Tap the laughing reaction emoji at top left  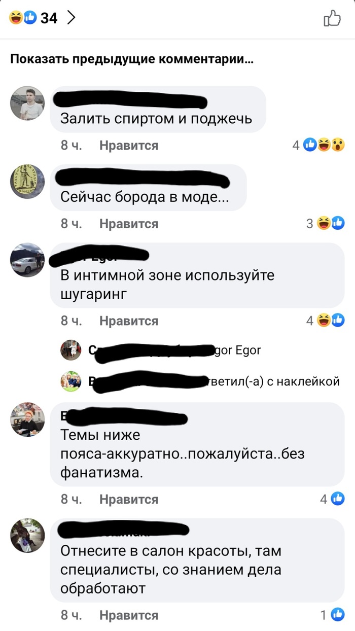pyautogui.click(x=16, y=18)
